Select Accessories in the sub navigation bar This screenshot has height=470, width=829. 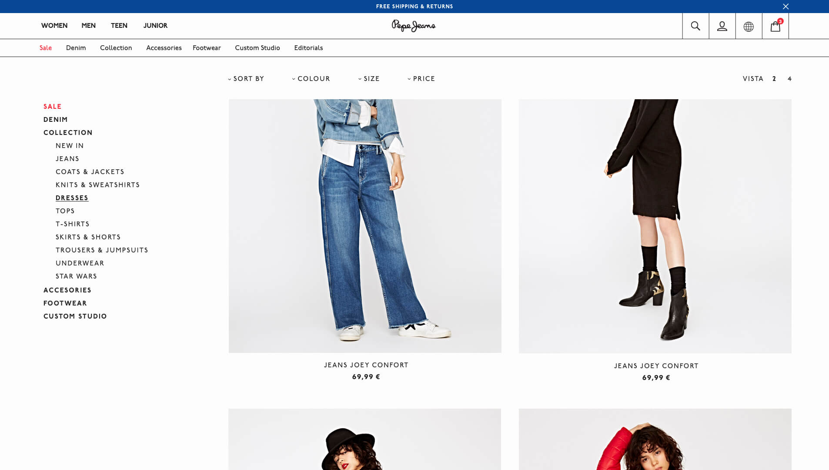(x=164, y=48)
